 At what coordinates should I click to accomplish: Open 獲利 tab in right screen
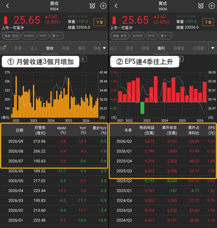tap(161, 48)
